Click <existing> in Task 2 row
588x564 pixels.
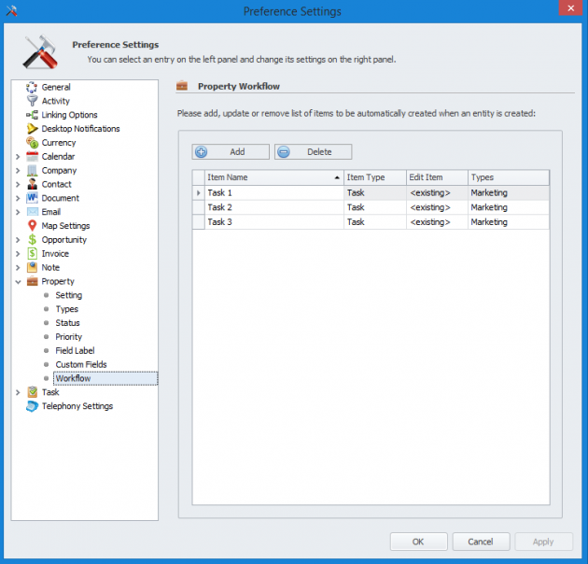(x=430, y=207)
